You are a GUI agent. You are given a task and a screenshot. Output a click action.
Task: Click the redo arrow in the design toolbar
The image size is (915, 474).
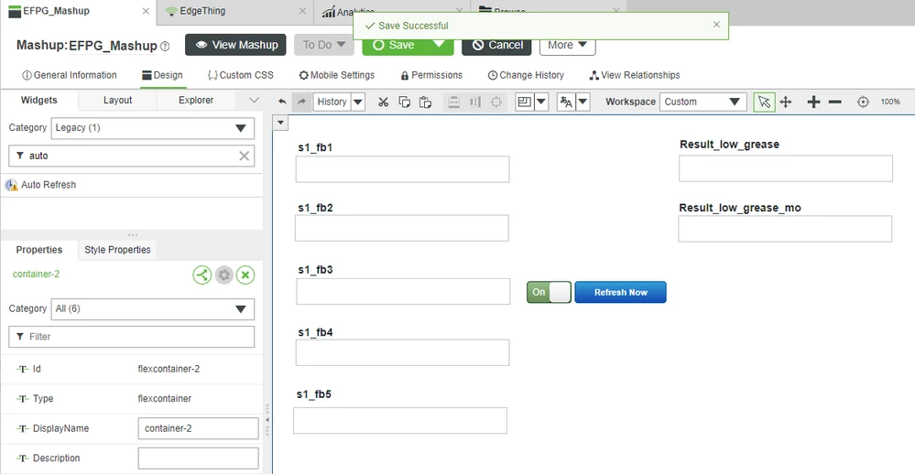click(x=301, y=102)
